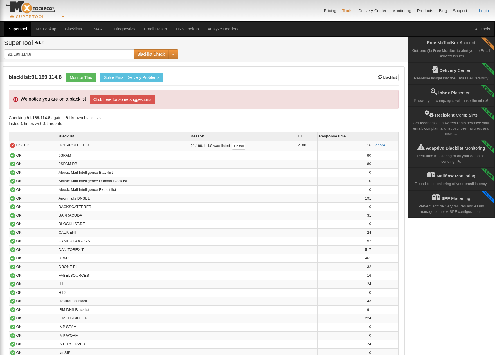Open the Email Health tab
The height and width of the screenshot is (355, 495).
[x=155, y=29]
